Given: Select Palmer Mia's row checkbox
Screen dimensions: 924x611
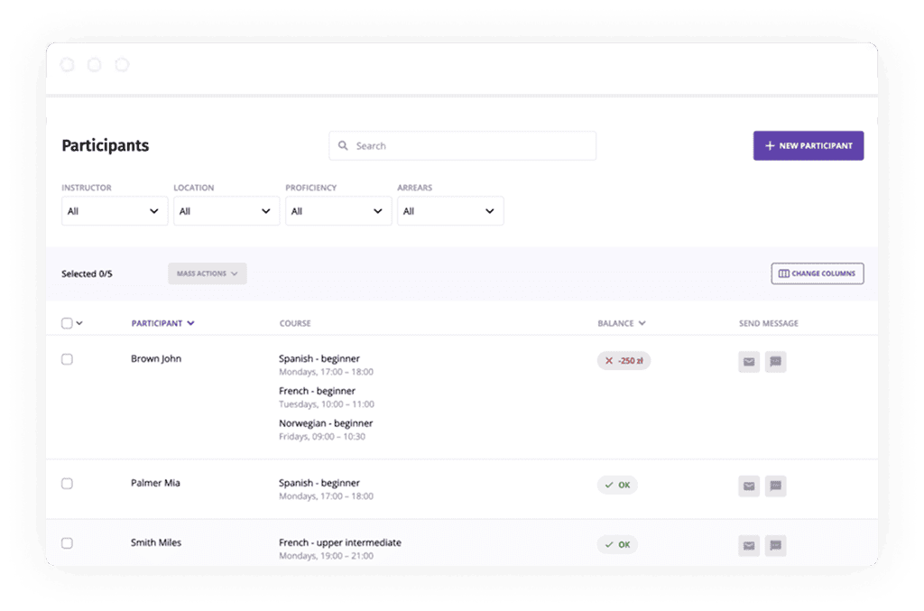Looking at the screenshot, I should click(67, 484).
